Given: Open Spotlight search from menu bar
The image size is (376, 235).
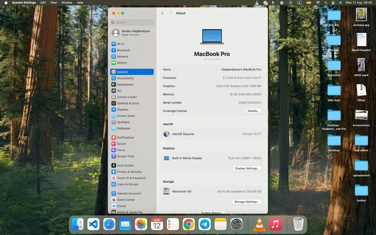Looking at the screenshot, I should pyautogui.click(x=326, y=3).
